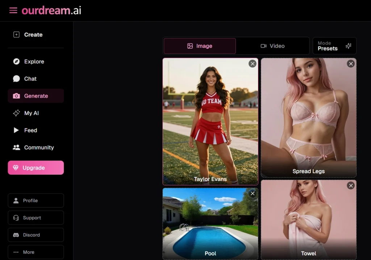Click the Discord icon in sidebar
Viewport: 371px width, 260px height.
tap(16, 235)
